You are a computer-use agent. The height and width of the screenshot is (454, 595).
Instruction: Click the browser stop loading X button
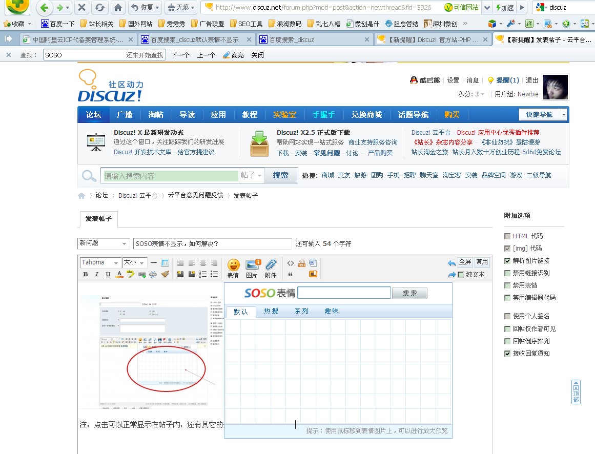point(81,7)
